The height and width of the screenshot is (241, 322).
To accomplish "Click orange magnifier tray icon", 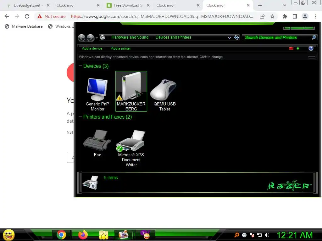I will coord(237,235).
